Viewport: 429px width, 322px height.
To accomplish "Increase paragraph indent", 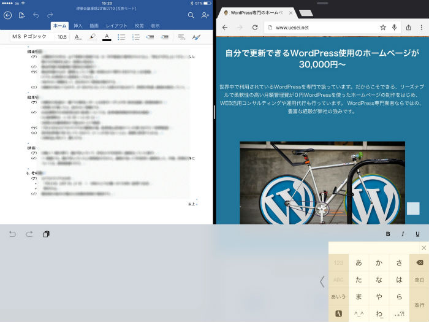I will [164, 37].
